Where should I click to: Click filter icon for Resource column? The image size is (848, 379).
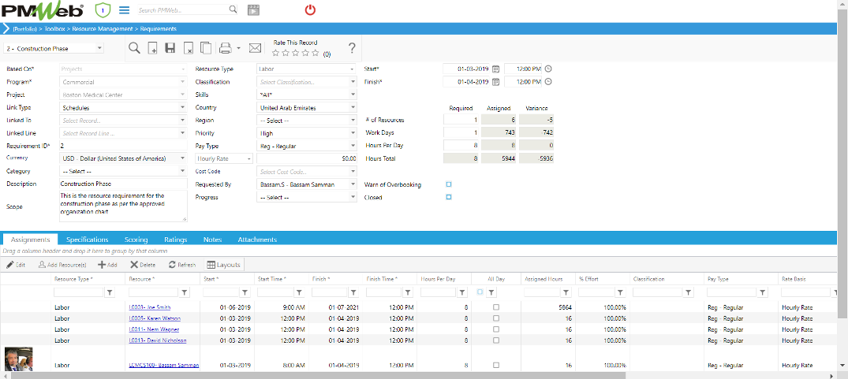(x=185, y=292)
